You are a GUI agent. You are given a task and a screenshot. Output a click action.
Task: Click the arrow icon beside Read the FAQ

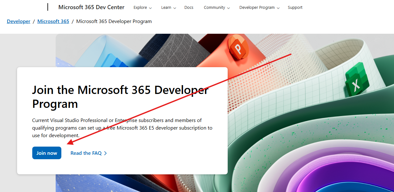click(105, 153)
